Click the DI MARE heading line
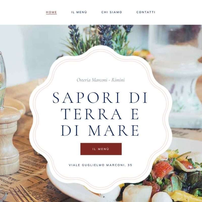Image resolution: width=202 pixels, height=202 pixels. point(100,131)
